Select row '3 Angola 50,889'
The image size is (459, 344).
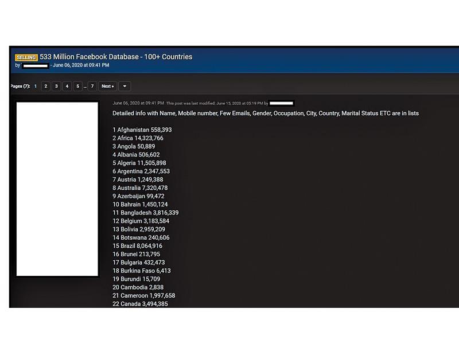[x=134, y=146]
